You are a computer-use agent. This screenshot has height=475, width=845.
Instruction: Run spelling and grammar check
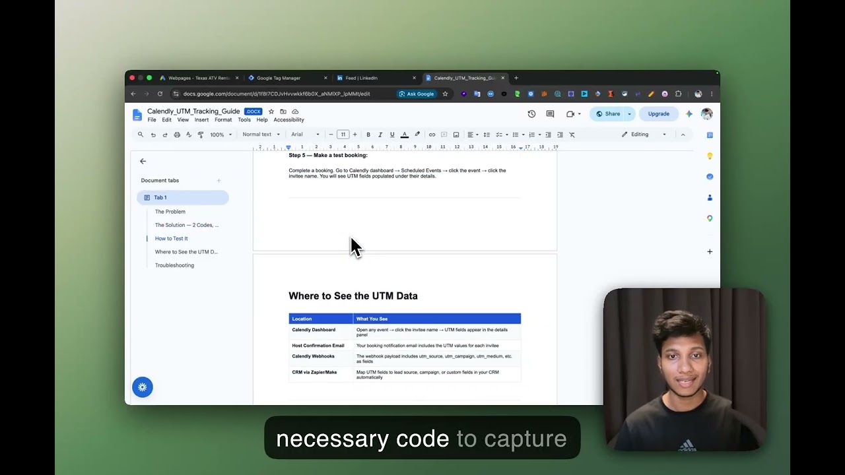pos(189,135)
